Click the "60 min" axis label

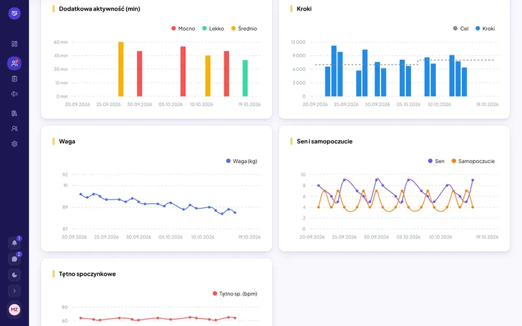pyautogui.click(x=61, y=42)
